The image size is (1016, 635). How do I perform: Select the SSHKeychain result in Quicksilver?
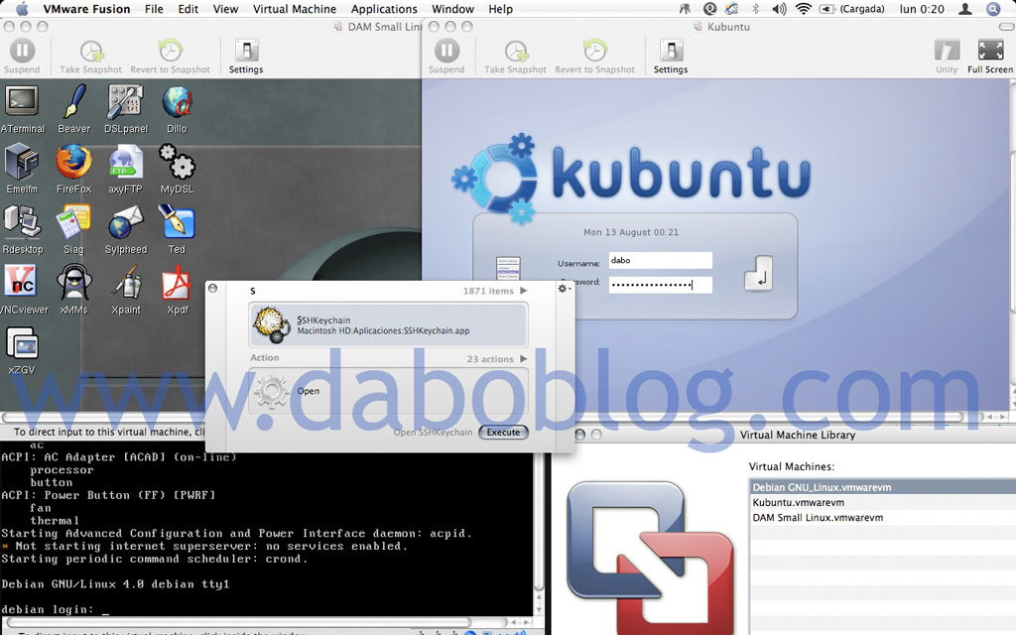point(388,324)
